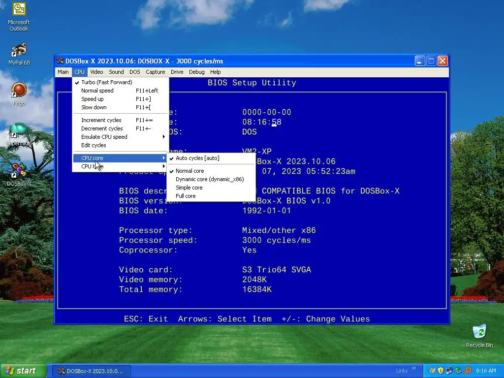Click the BIOS date 1992-01-01
Screen dimensions: 504x378
(x=266, y=211)
